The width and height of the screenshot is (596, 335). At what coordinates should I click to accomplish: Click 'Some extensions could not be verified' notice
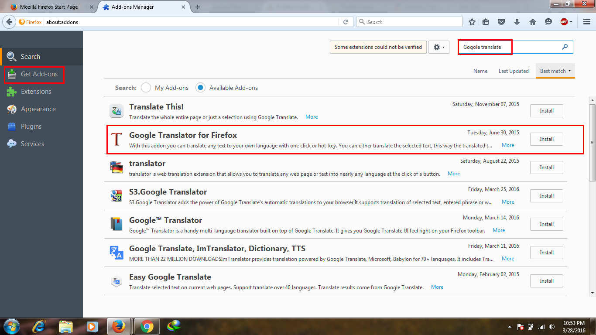378,47
